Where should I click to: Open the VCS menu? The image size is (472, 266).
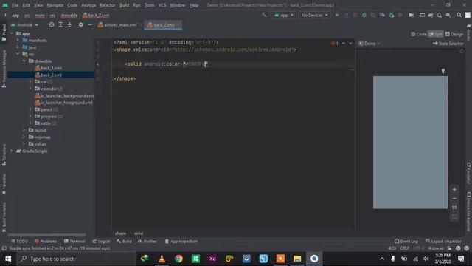(x=162, y=5)
